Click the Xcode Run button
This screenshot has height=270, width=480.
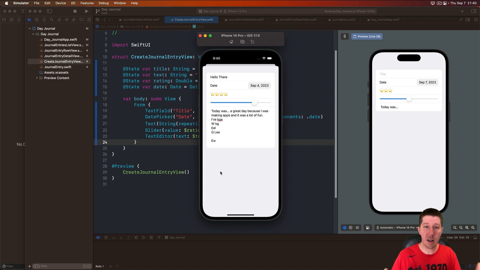(86, 11)
